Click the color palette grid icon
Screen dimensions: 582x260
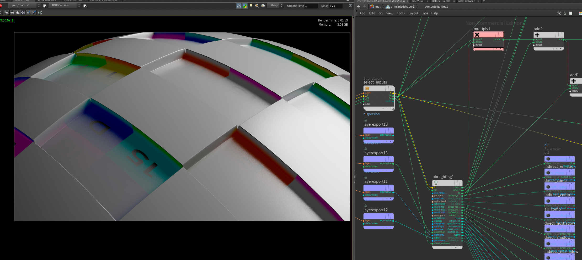580,13
